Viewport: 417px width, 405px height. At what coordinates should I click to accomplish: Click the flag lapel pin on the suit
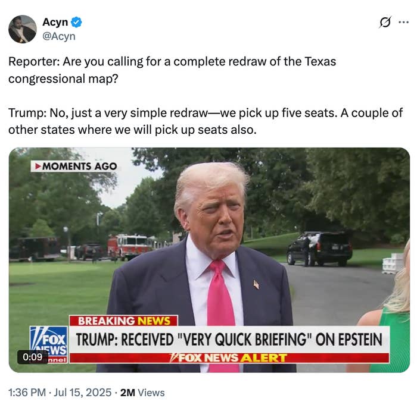(256, 284)
